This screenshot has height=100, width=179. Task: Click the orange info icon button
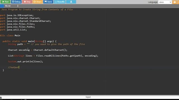coord(175,2)
